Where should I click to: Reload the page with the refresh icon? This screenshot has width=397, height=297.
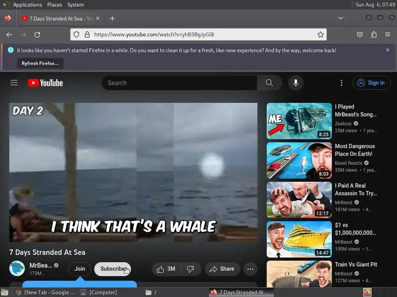tap(37, 34)
